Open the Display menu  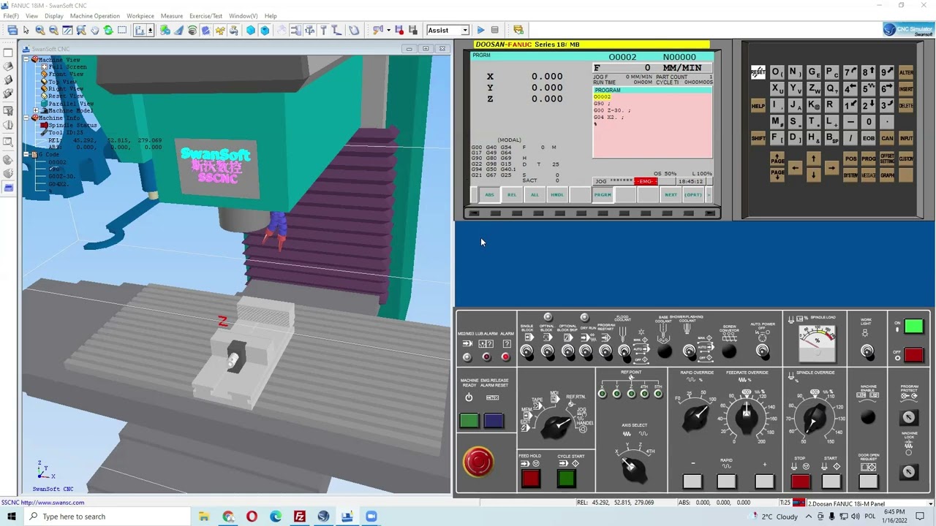click(53, 15)
